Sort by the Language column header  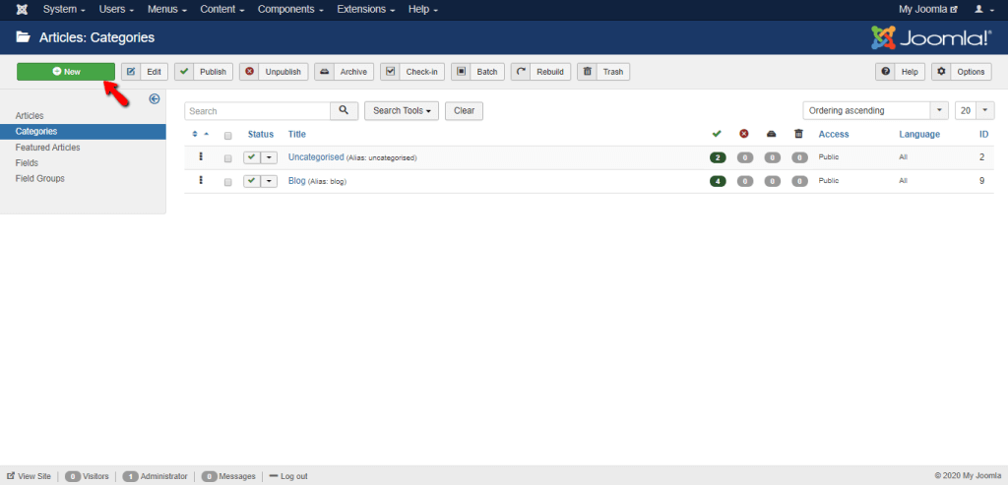pyautogui.click(x=919, y=134)
